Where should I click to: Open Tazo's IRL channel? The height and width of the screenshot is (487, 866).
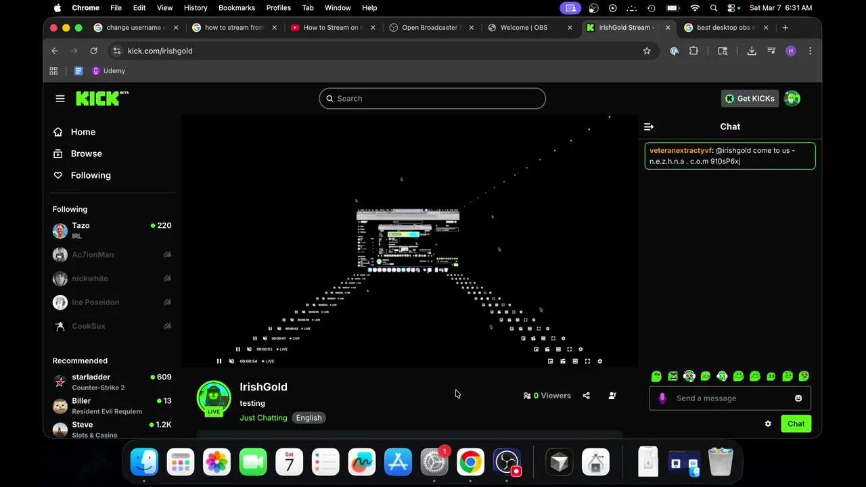112,231
